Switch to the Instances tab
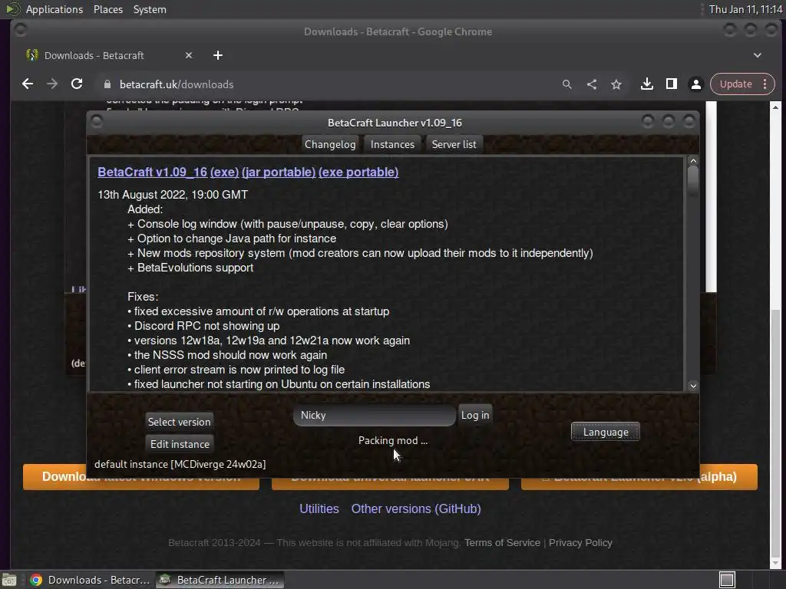This screenshot has height=589, width=786. pyautogui.click(x=392, y=144)
